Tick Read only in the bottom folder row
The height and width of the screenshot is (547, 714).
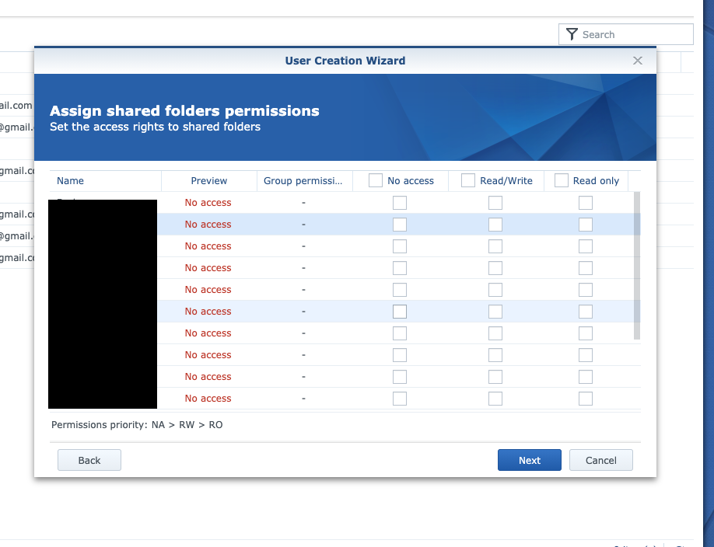586,399
